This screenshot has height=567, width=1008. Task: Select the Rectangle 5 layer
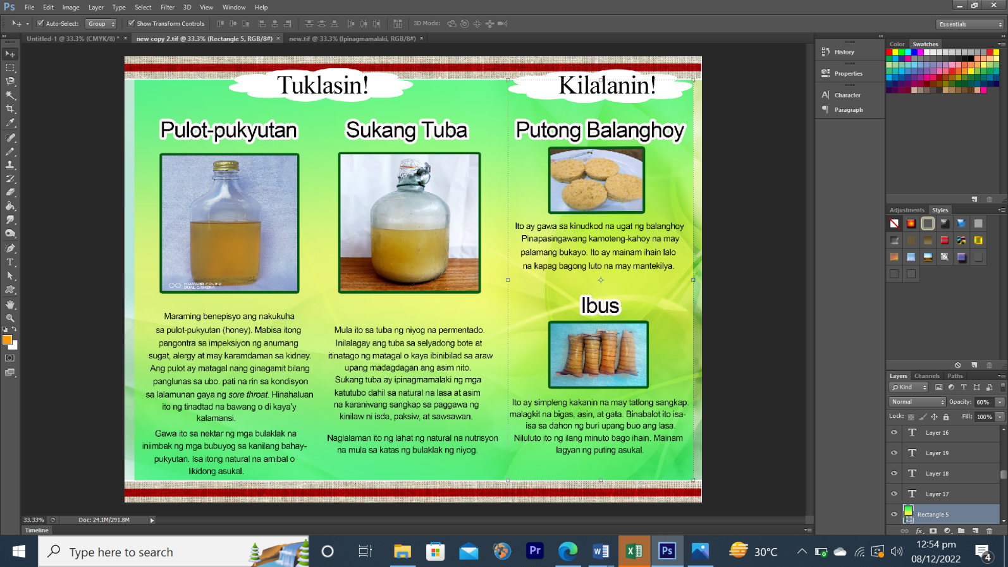933,515
